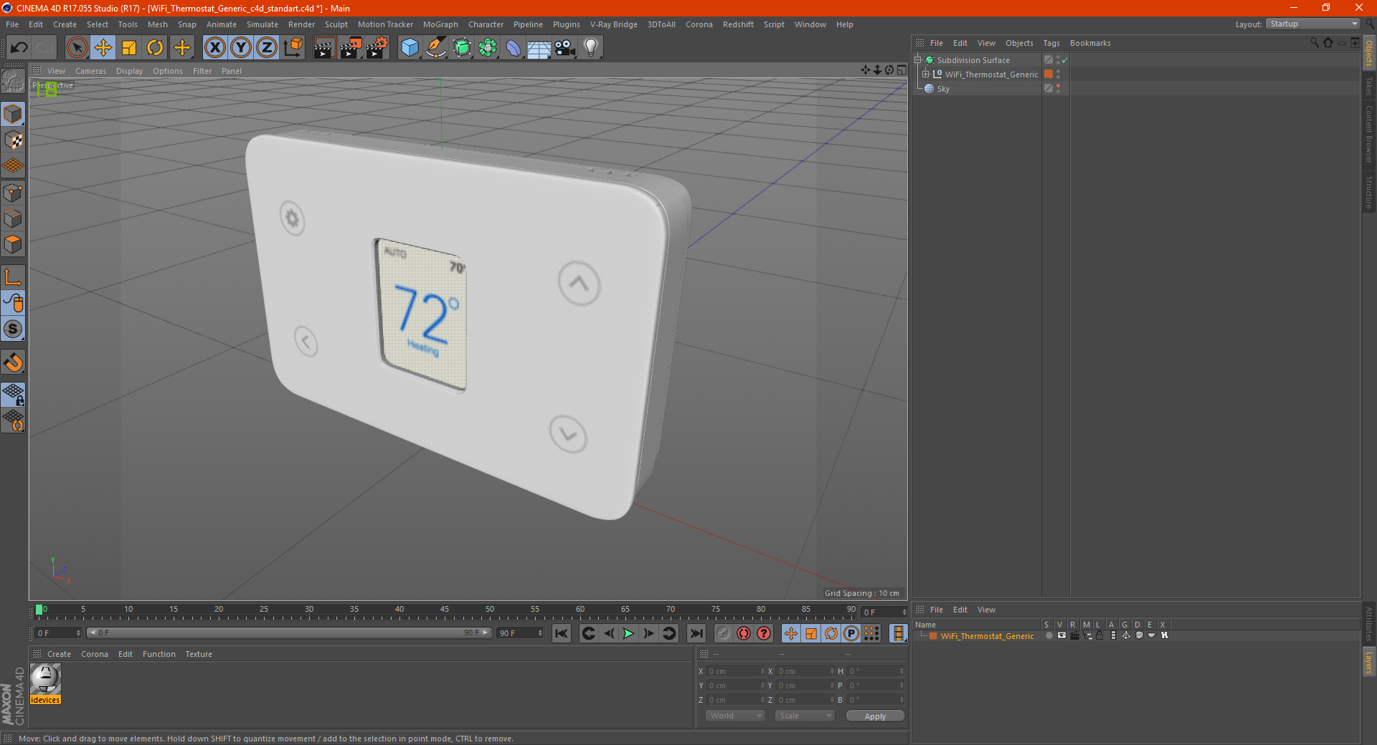The height and width of the screenshot is (745, 1377).
Task: Click the Apply button
Action: click(x=875, y=716)
